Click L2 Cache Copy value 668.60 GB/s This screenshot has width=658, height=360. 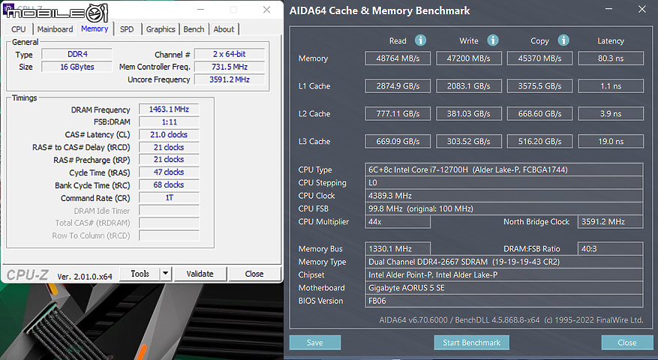pyautogui.click(x=539, y=114)
